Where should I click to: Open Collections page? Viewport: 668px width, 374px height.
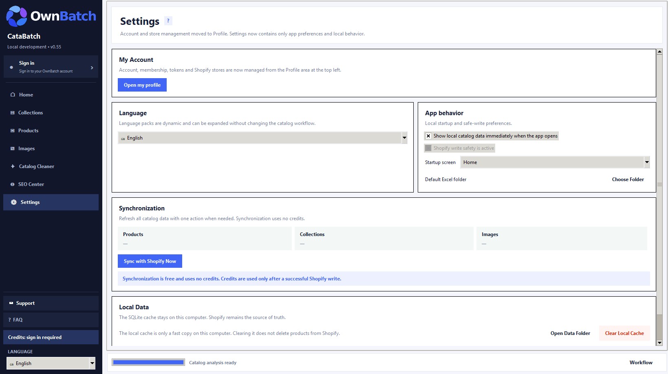(x=51, y=113)
